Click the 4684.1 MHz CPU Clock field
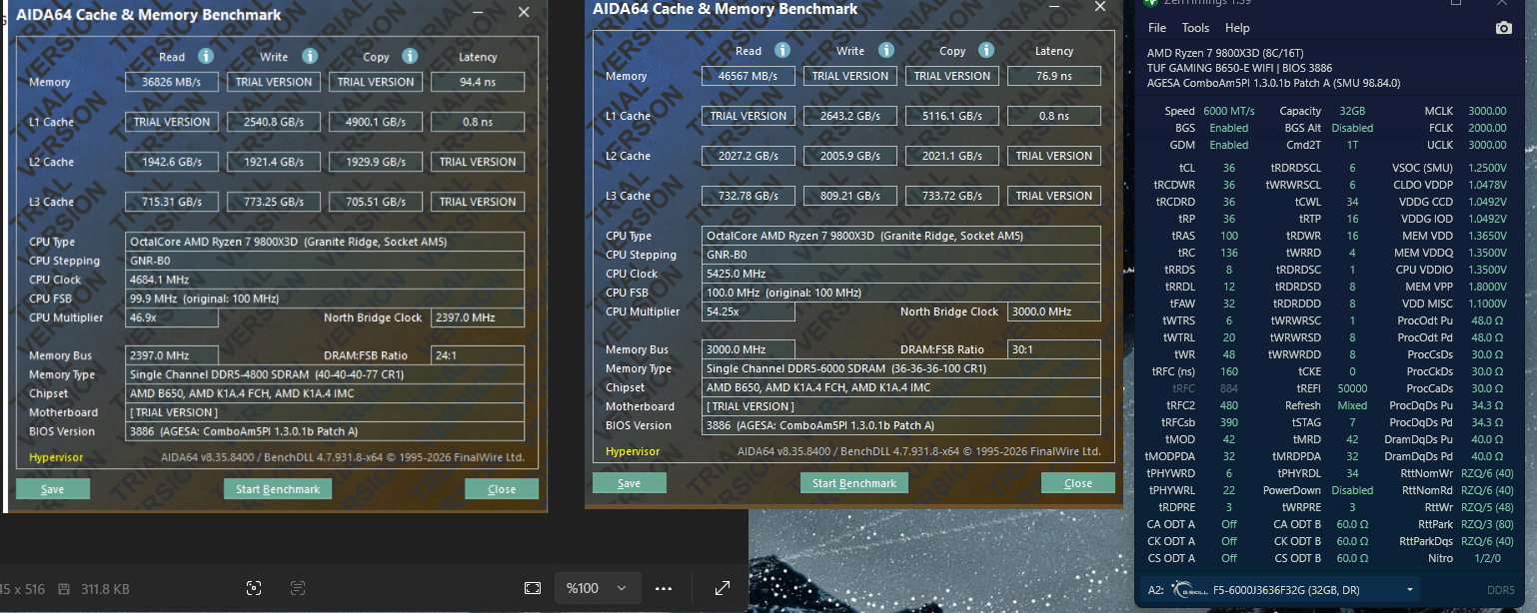This screenshot has width=1537, height=613. point(325,280)
